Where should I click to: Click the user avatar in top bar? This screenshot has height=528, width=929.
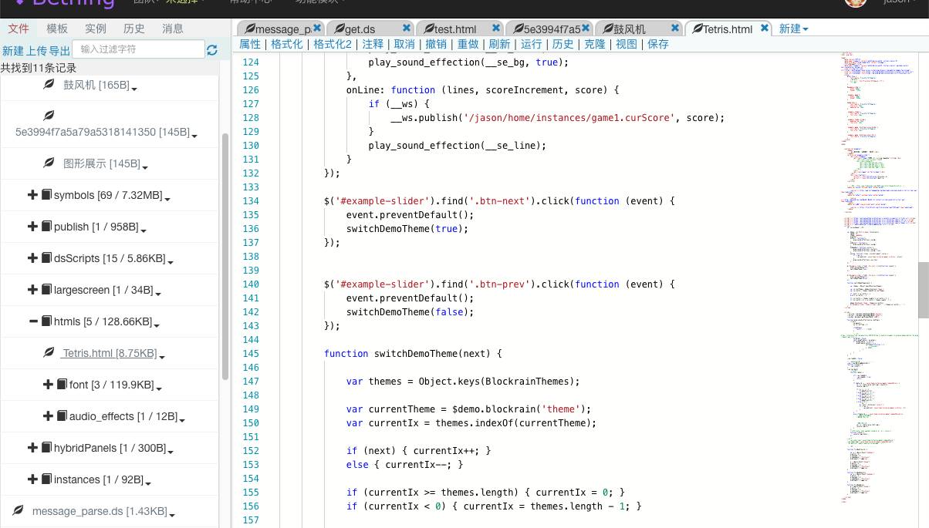pos(855,2)
